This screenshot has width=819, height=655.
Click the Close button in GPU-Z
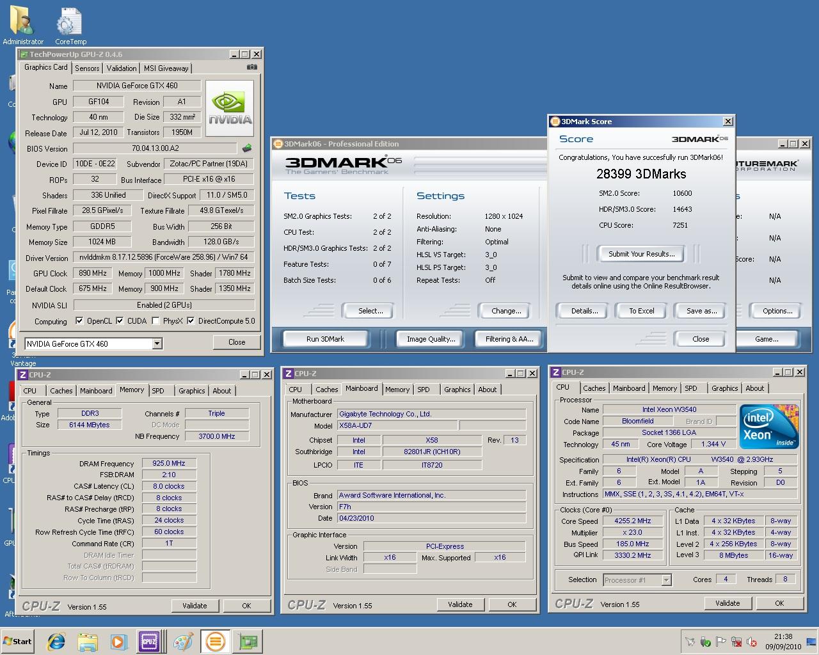tap(237, 342)
